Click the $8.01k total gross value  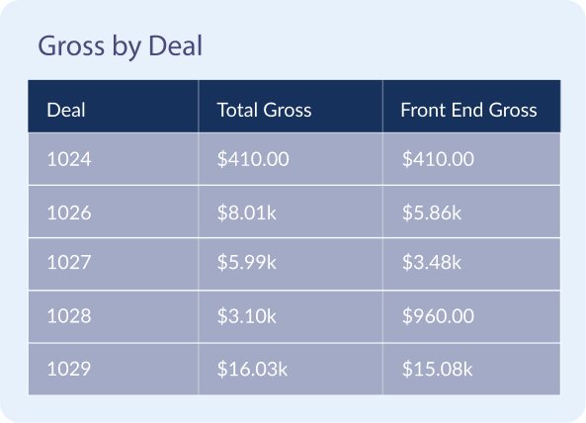[247, 212]
